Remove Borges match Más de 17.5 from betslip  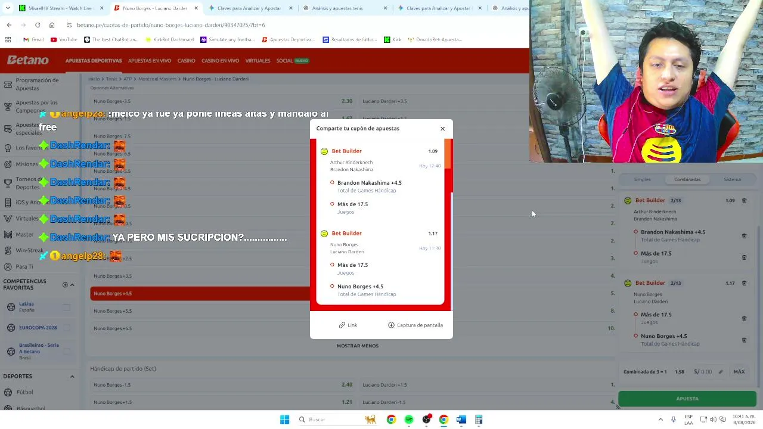(x=744, y=319)
